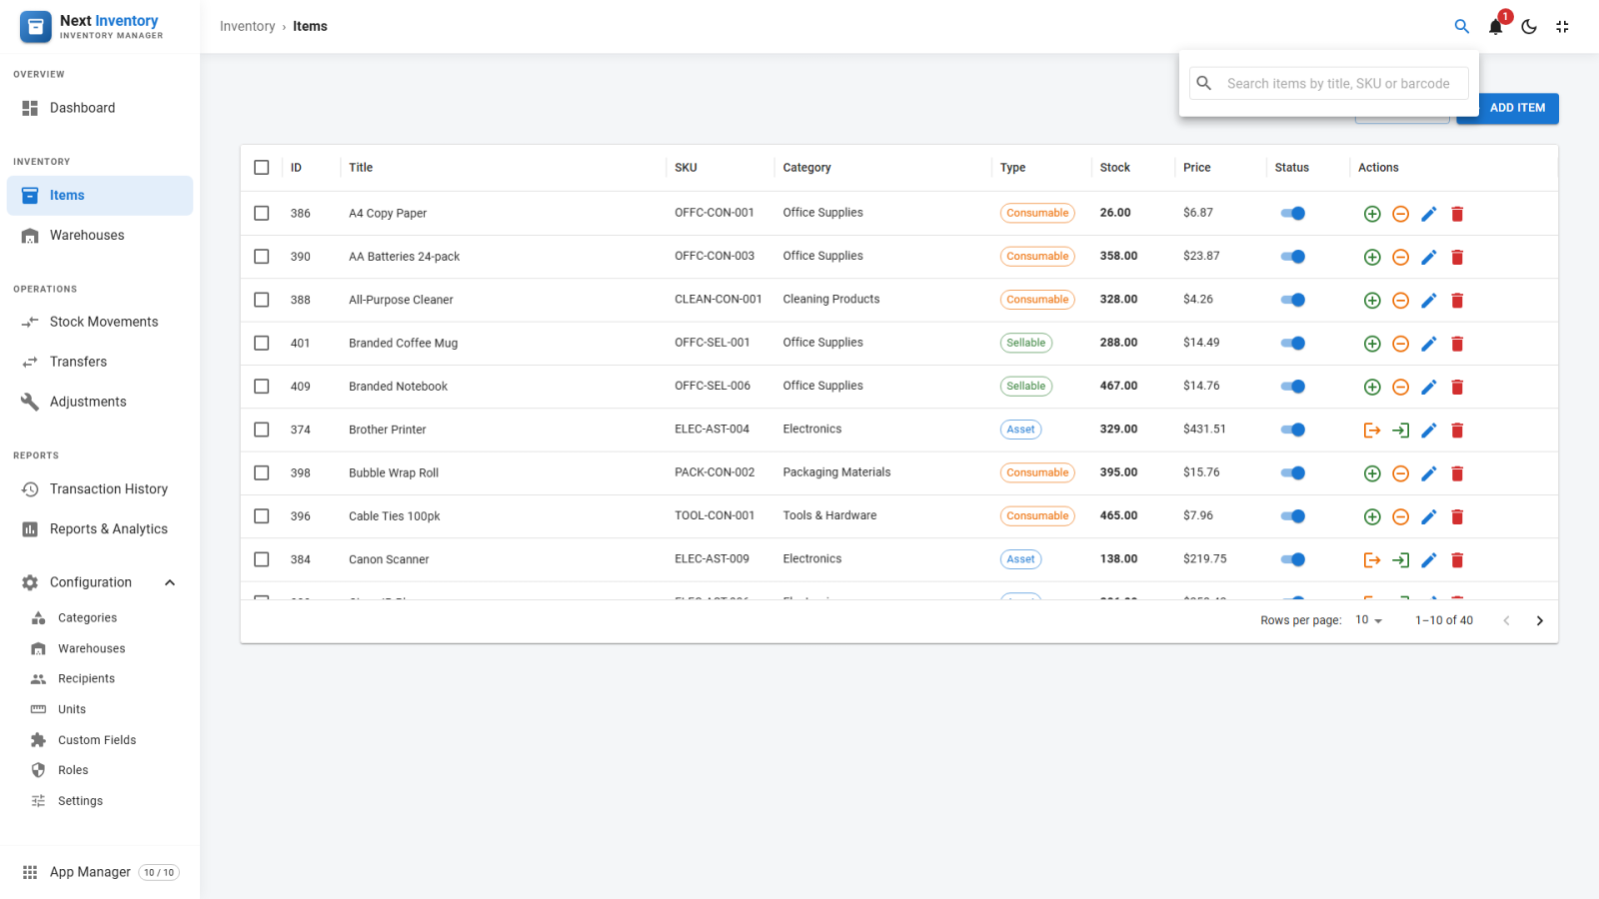Select all items header checkbox
Viewport: 1599px width, 899px height.
click(x=262, y=168)
